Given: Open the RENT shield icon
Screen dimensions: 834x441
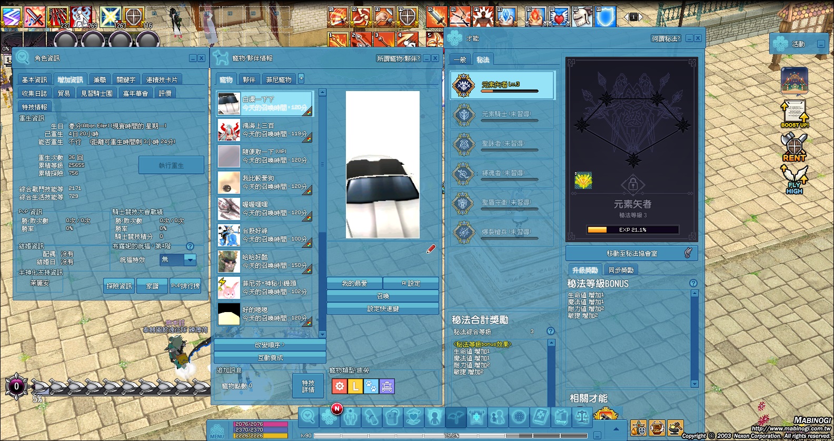Looking at the screenshot, I should (794, 147).
